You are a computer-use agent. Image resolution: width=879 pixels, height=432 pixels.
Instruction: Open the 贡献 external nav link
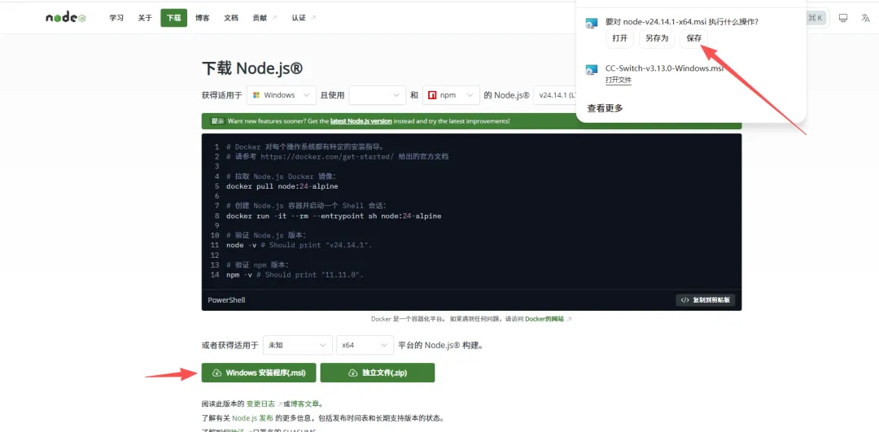[265, 18]
